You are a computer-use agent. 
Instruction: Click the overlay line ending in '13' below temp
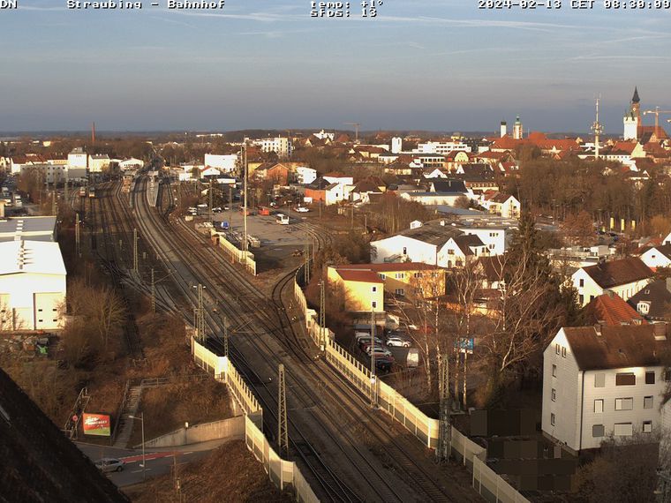343,13
